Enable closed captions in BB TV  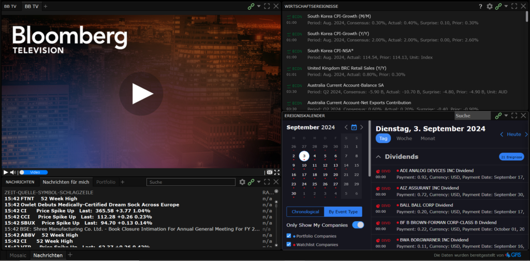click(x=269, y=172)
